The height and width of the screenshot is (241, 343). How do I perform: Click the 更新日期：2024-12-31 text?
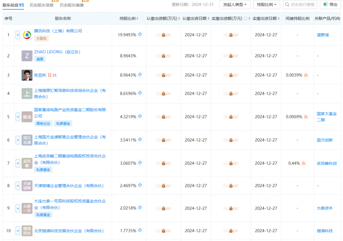[192, 4]
